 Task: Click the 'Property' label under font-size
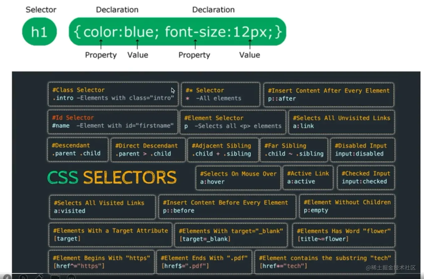pyautogui.click(x=194, y=55)
